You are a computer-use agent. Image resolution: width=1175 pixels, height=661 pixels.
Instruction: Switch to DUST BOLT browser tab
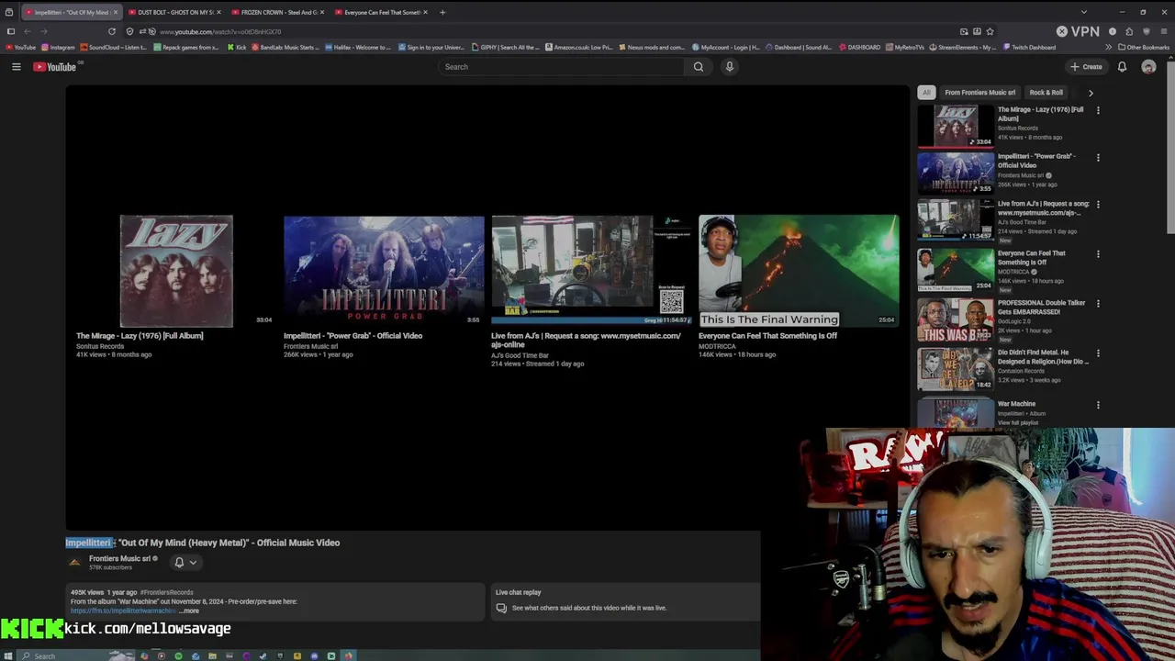point(172,12)
